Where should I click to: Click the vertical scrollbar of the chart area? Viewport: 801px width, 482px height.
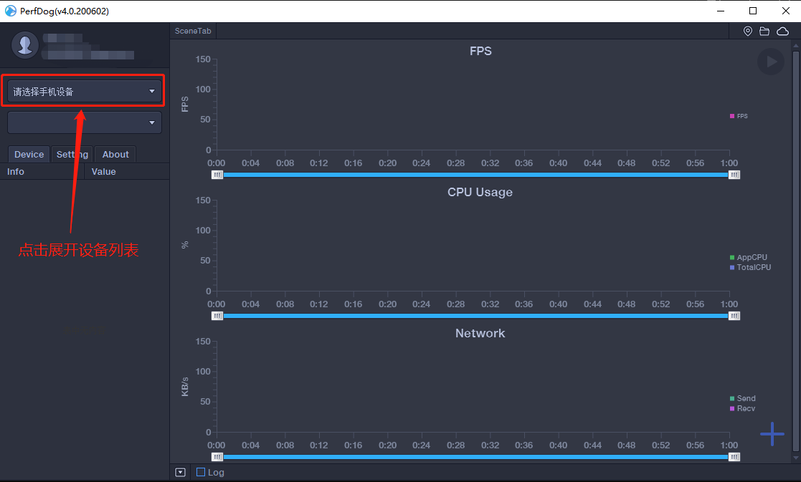(x=796, y=250)
